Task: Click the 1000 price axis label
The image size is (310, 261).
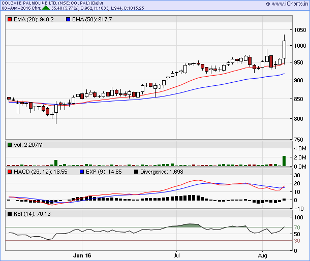Action: tap(300, 46)
